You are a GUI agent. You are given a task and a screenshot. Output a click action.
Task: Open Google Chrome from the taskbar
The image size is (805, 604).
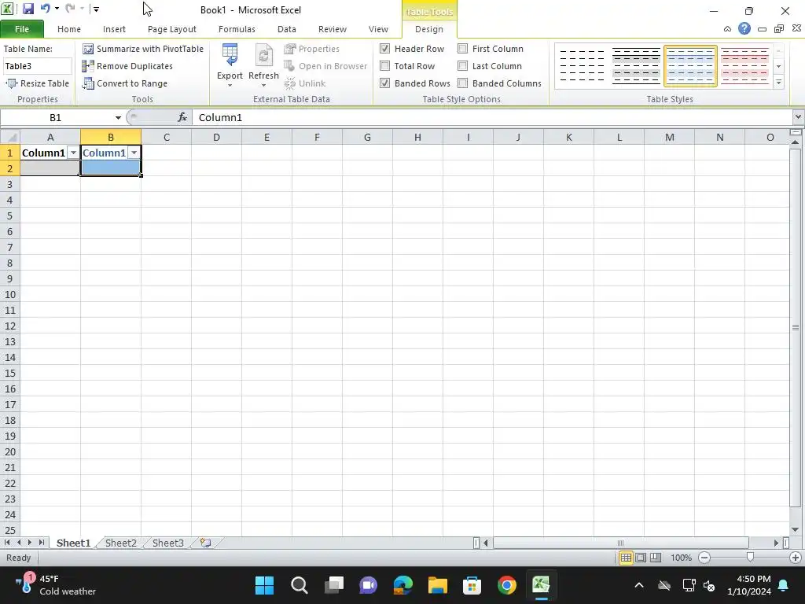506,585
